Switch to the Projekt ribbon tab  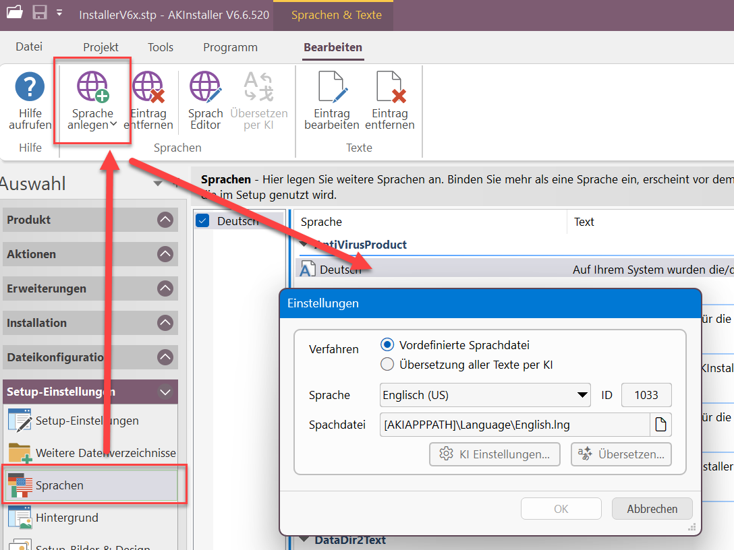point(101,47)
